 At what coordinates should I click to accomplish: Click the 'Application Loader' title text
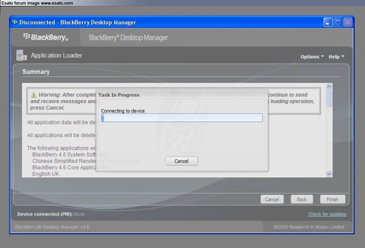click(x=57, y=55)
